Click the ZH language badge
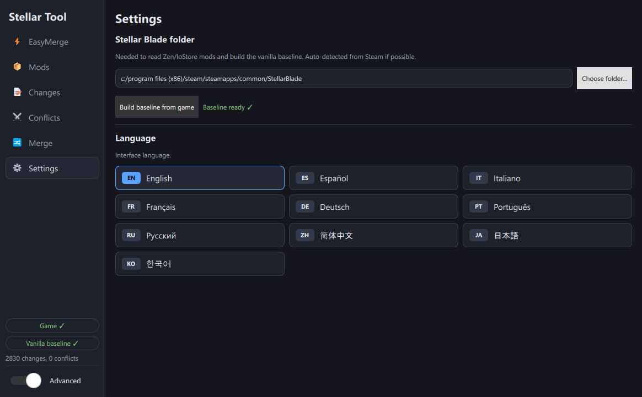642x397 pixels. 305,235
